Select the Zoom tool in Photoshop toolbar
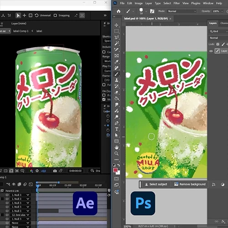The height and width of the screenshot is (228, 228). click(116, 153)
